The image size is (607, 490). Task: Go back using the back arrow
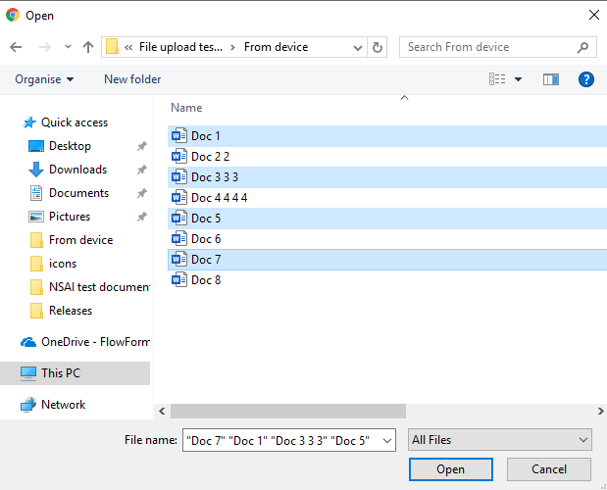click(16, 47)
